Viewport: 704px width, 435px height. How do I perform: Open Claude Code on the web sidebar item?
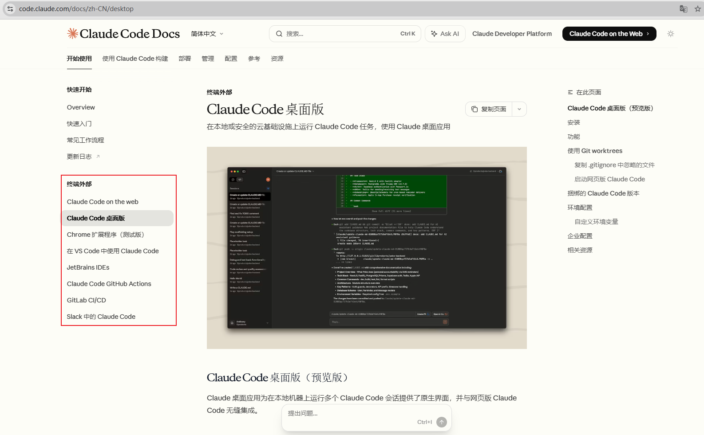pos(103,202)
